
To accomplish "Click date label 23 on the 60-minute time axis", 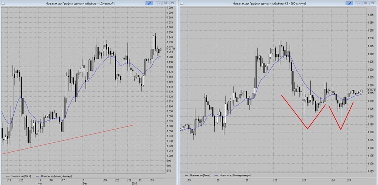I will point(304,180).
